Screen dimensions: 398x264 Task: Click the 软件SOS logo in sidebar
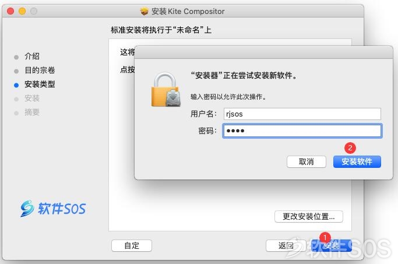pos(53,209)
